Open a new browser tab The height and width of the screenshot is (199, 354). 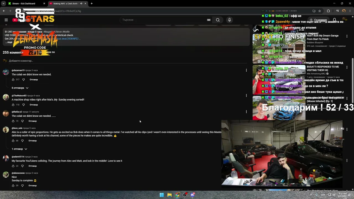(x=92, y=4)
